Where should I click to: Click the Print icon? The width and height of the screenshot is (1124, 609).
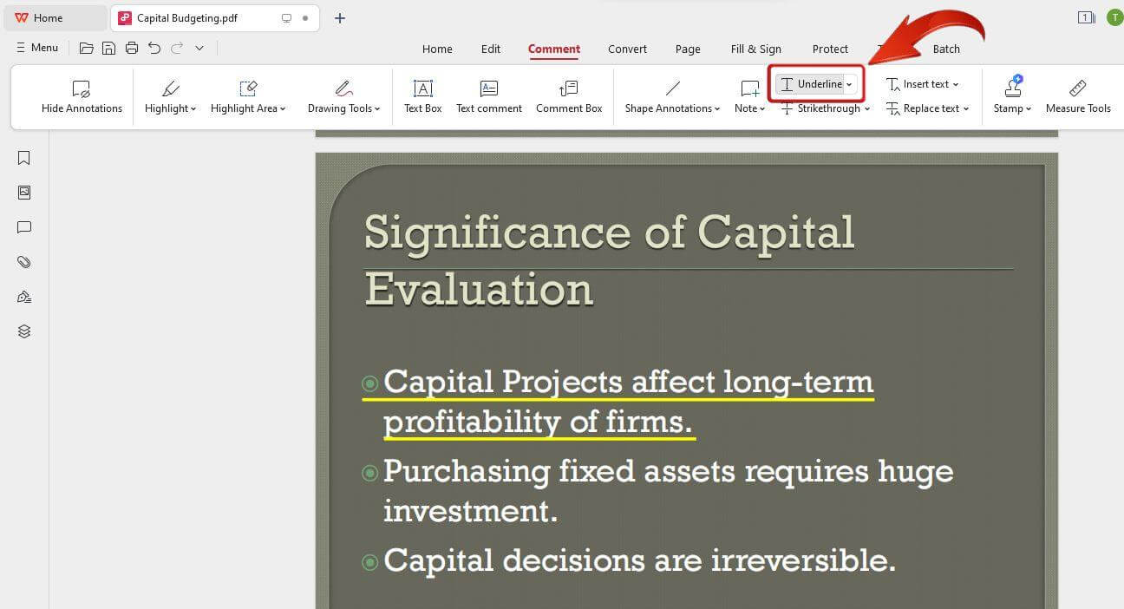(x=132, y=49)
